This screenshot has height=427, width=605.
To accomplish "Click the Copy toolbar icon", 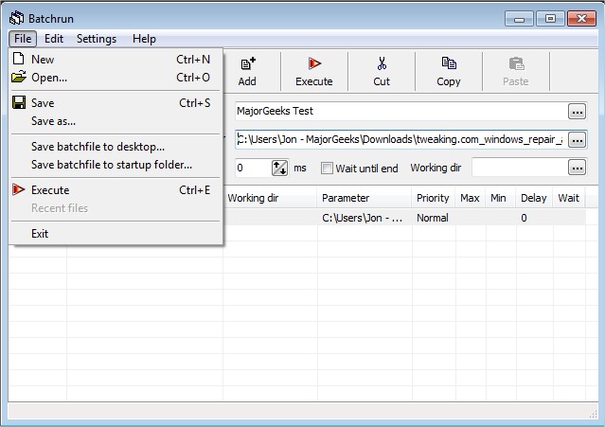I will click(x=449, y=63).
